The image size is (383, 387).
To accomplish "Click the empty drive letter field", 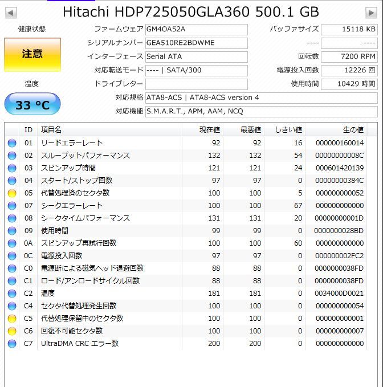I will (197, 84).
